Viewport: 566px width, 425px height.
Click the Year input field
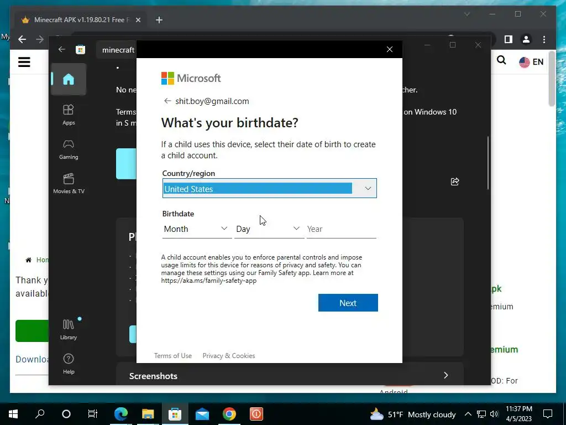click(341, 229)
